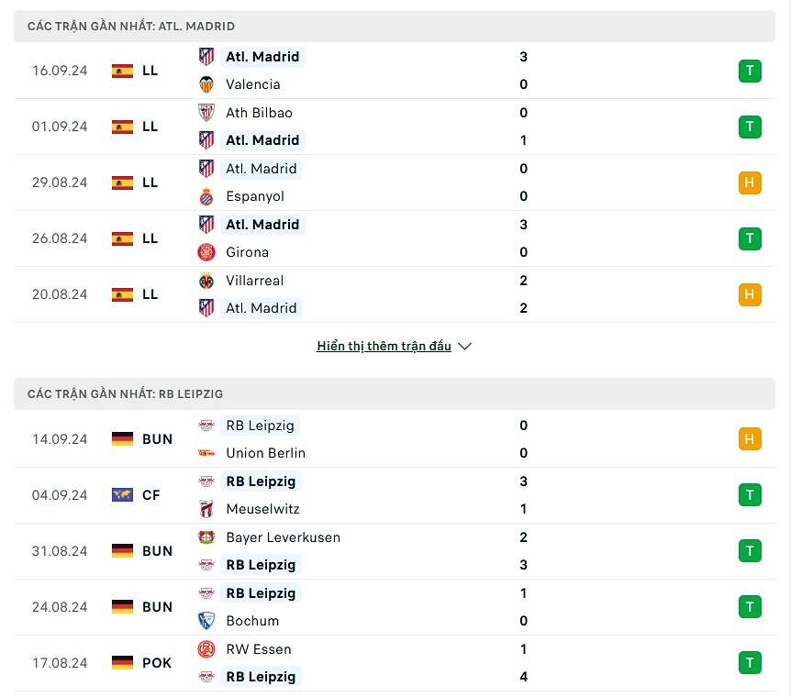Click orange H badge for Union Berlin match
Screen dimensions: 791x697
coord(750,439)
